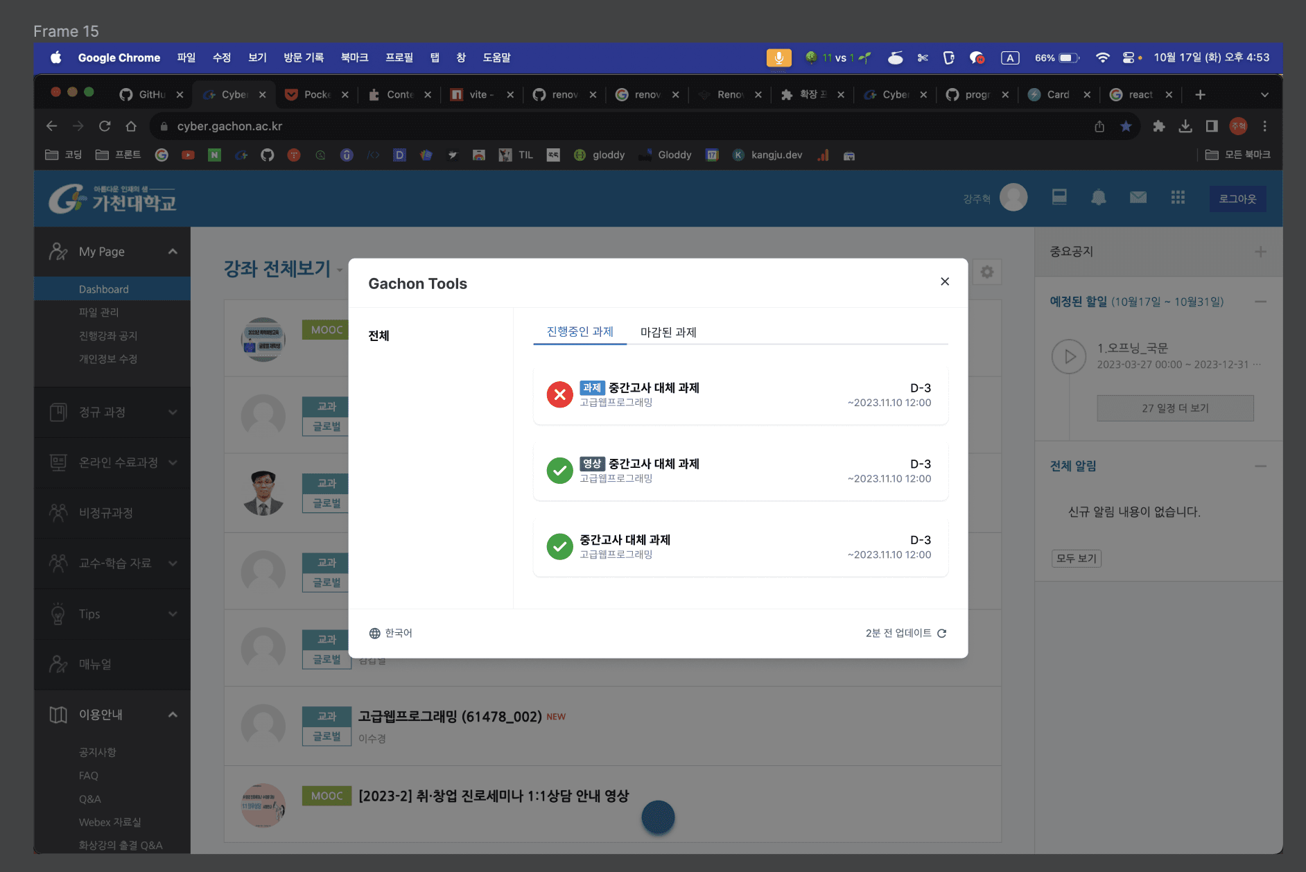This screenshot has height=872, width=1306.
Task: Toggle green check on 영상 중간고사 대체 과제
Action: click(559, 471)
